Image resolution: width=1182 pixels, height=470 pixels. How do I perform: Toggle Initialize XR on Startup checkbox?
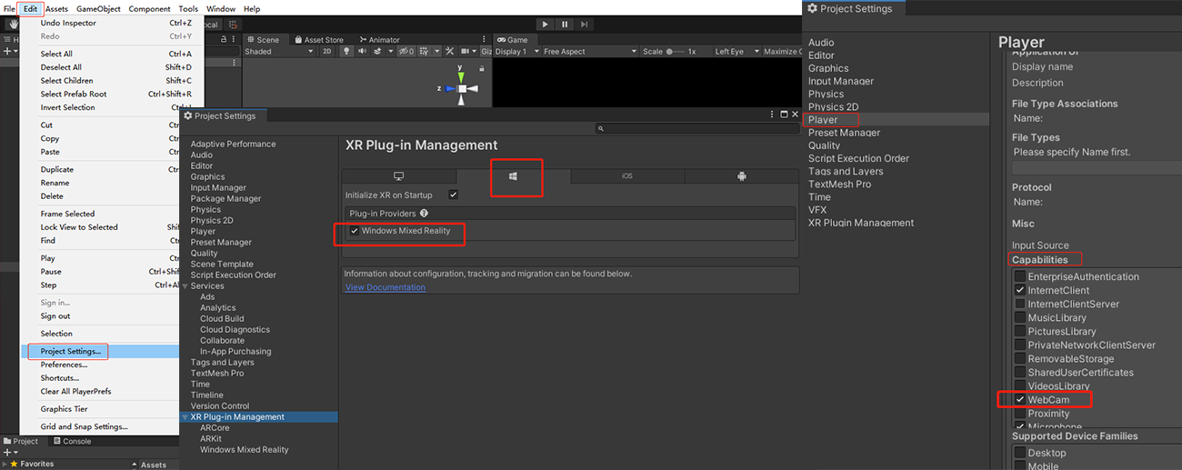pyautogui.click(x=453, y=195)
